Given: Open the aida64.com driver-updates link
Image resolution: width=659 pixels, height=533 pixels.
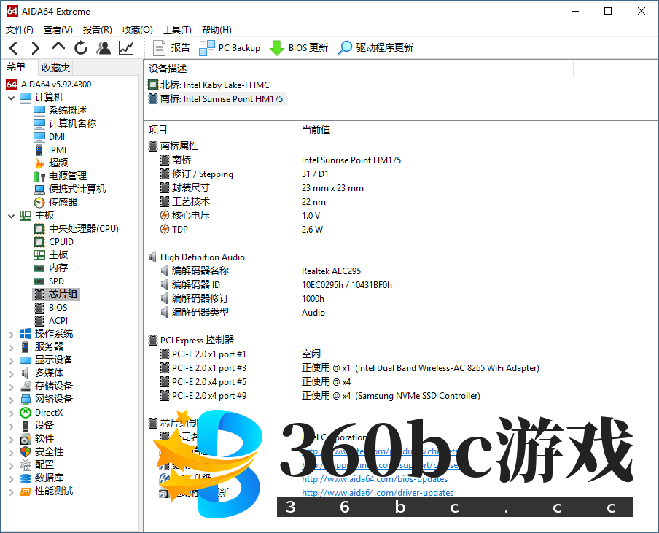Looking at the screenshot, I should 377,493.
